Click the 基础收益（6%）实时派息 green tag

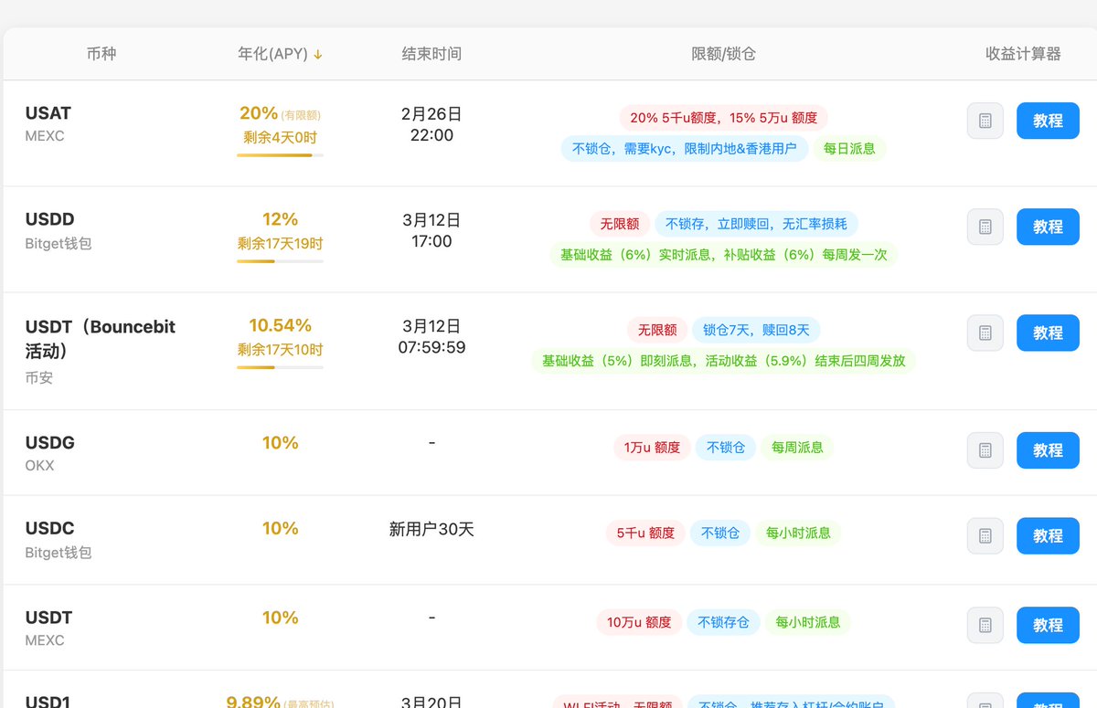(x=723, y=254)
